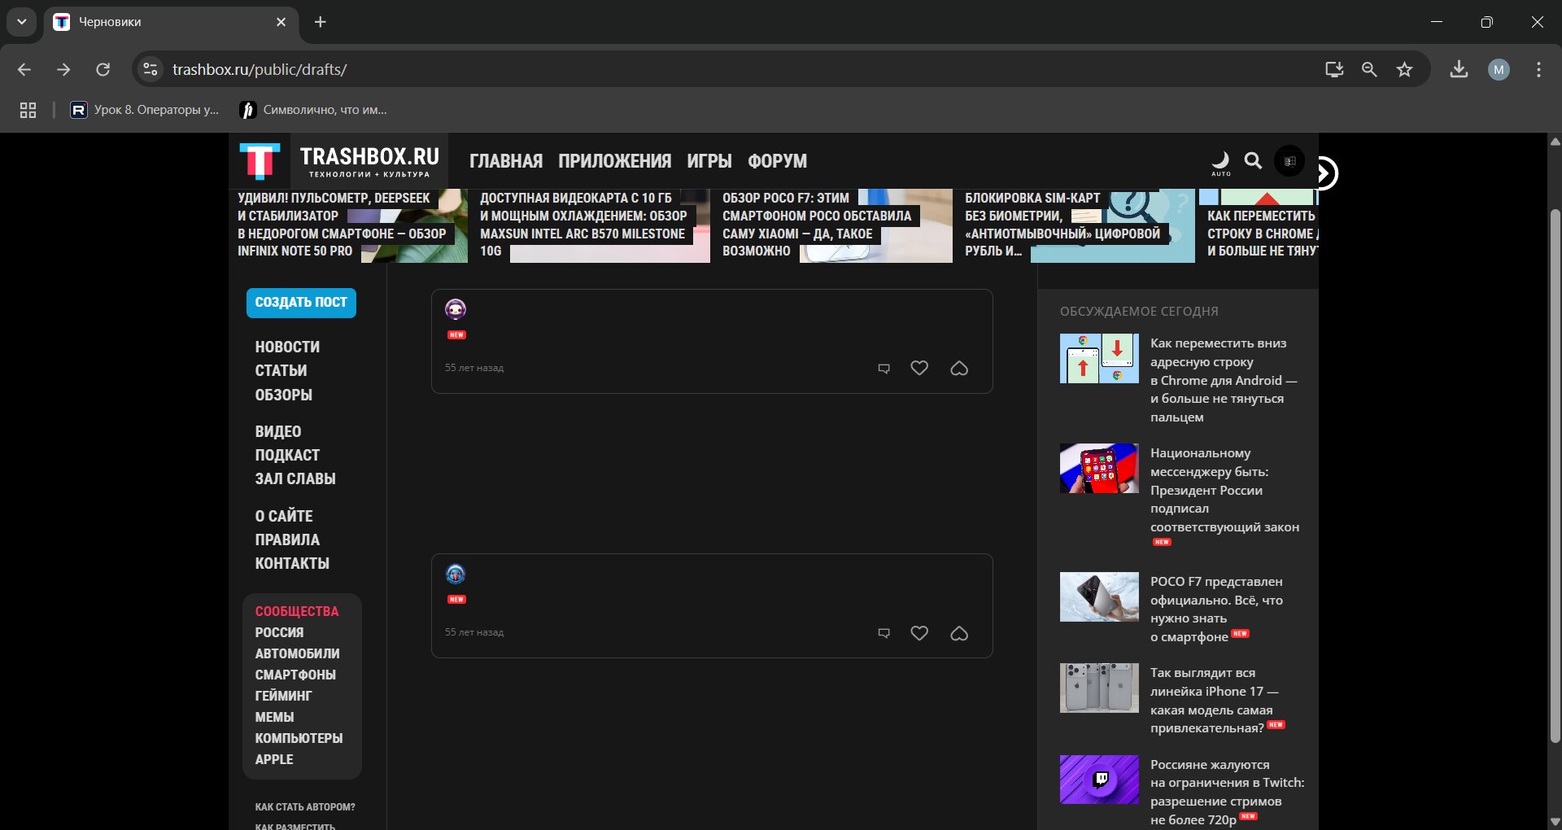
Task: Open the first draft author's avatar
Action: [x=456, y=309]
